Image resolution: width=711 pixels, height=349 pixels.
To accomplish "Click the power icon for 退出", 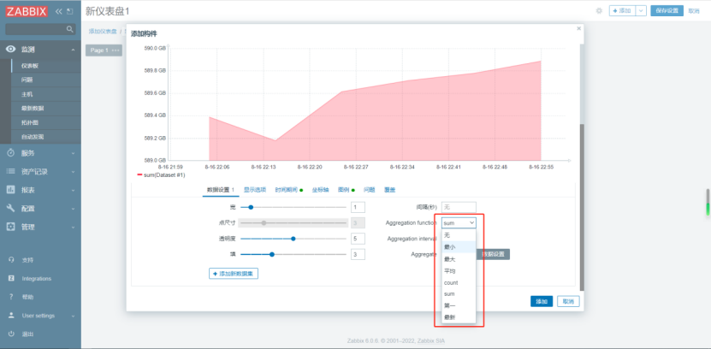I will click(x=11, y=334).
